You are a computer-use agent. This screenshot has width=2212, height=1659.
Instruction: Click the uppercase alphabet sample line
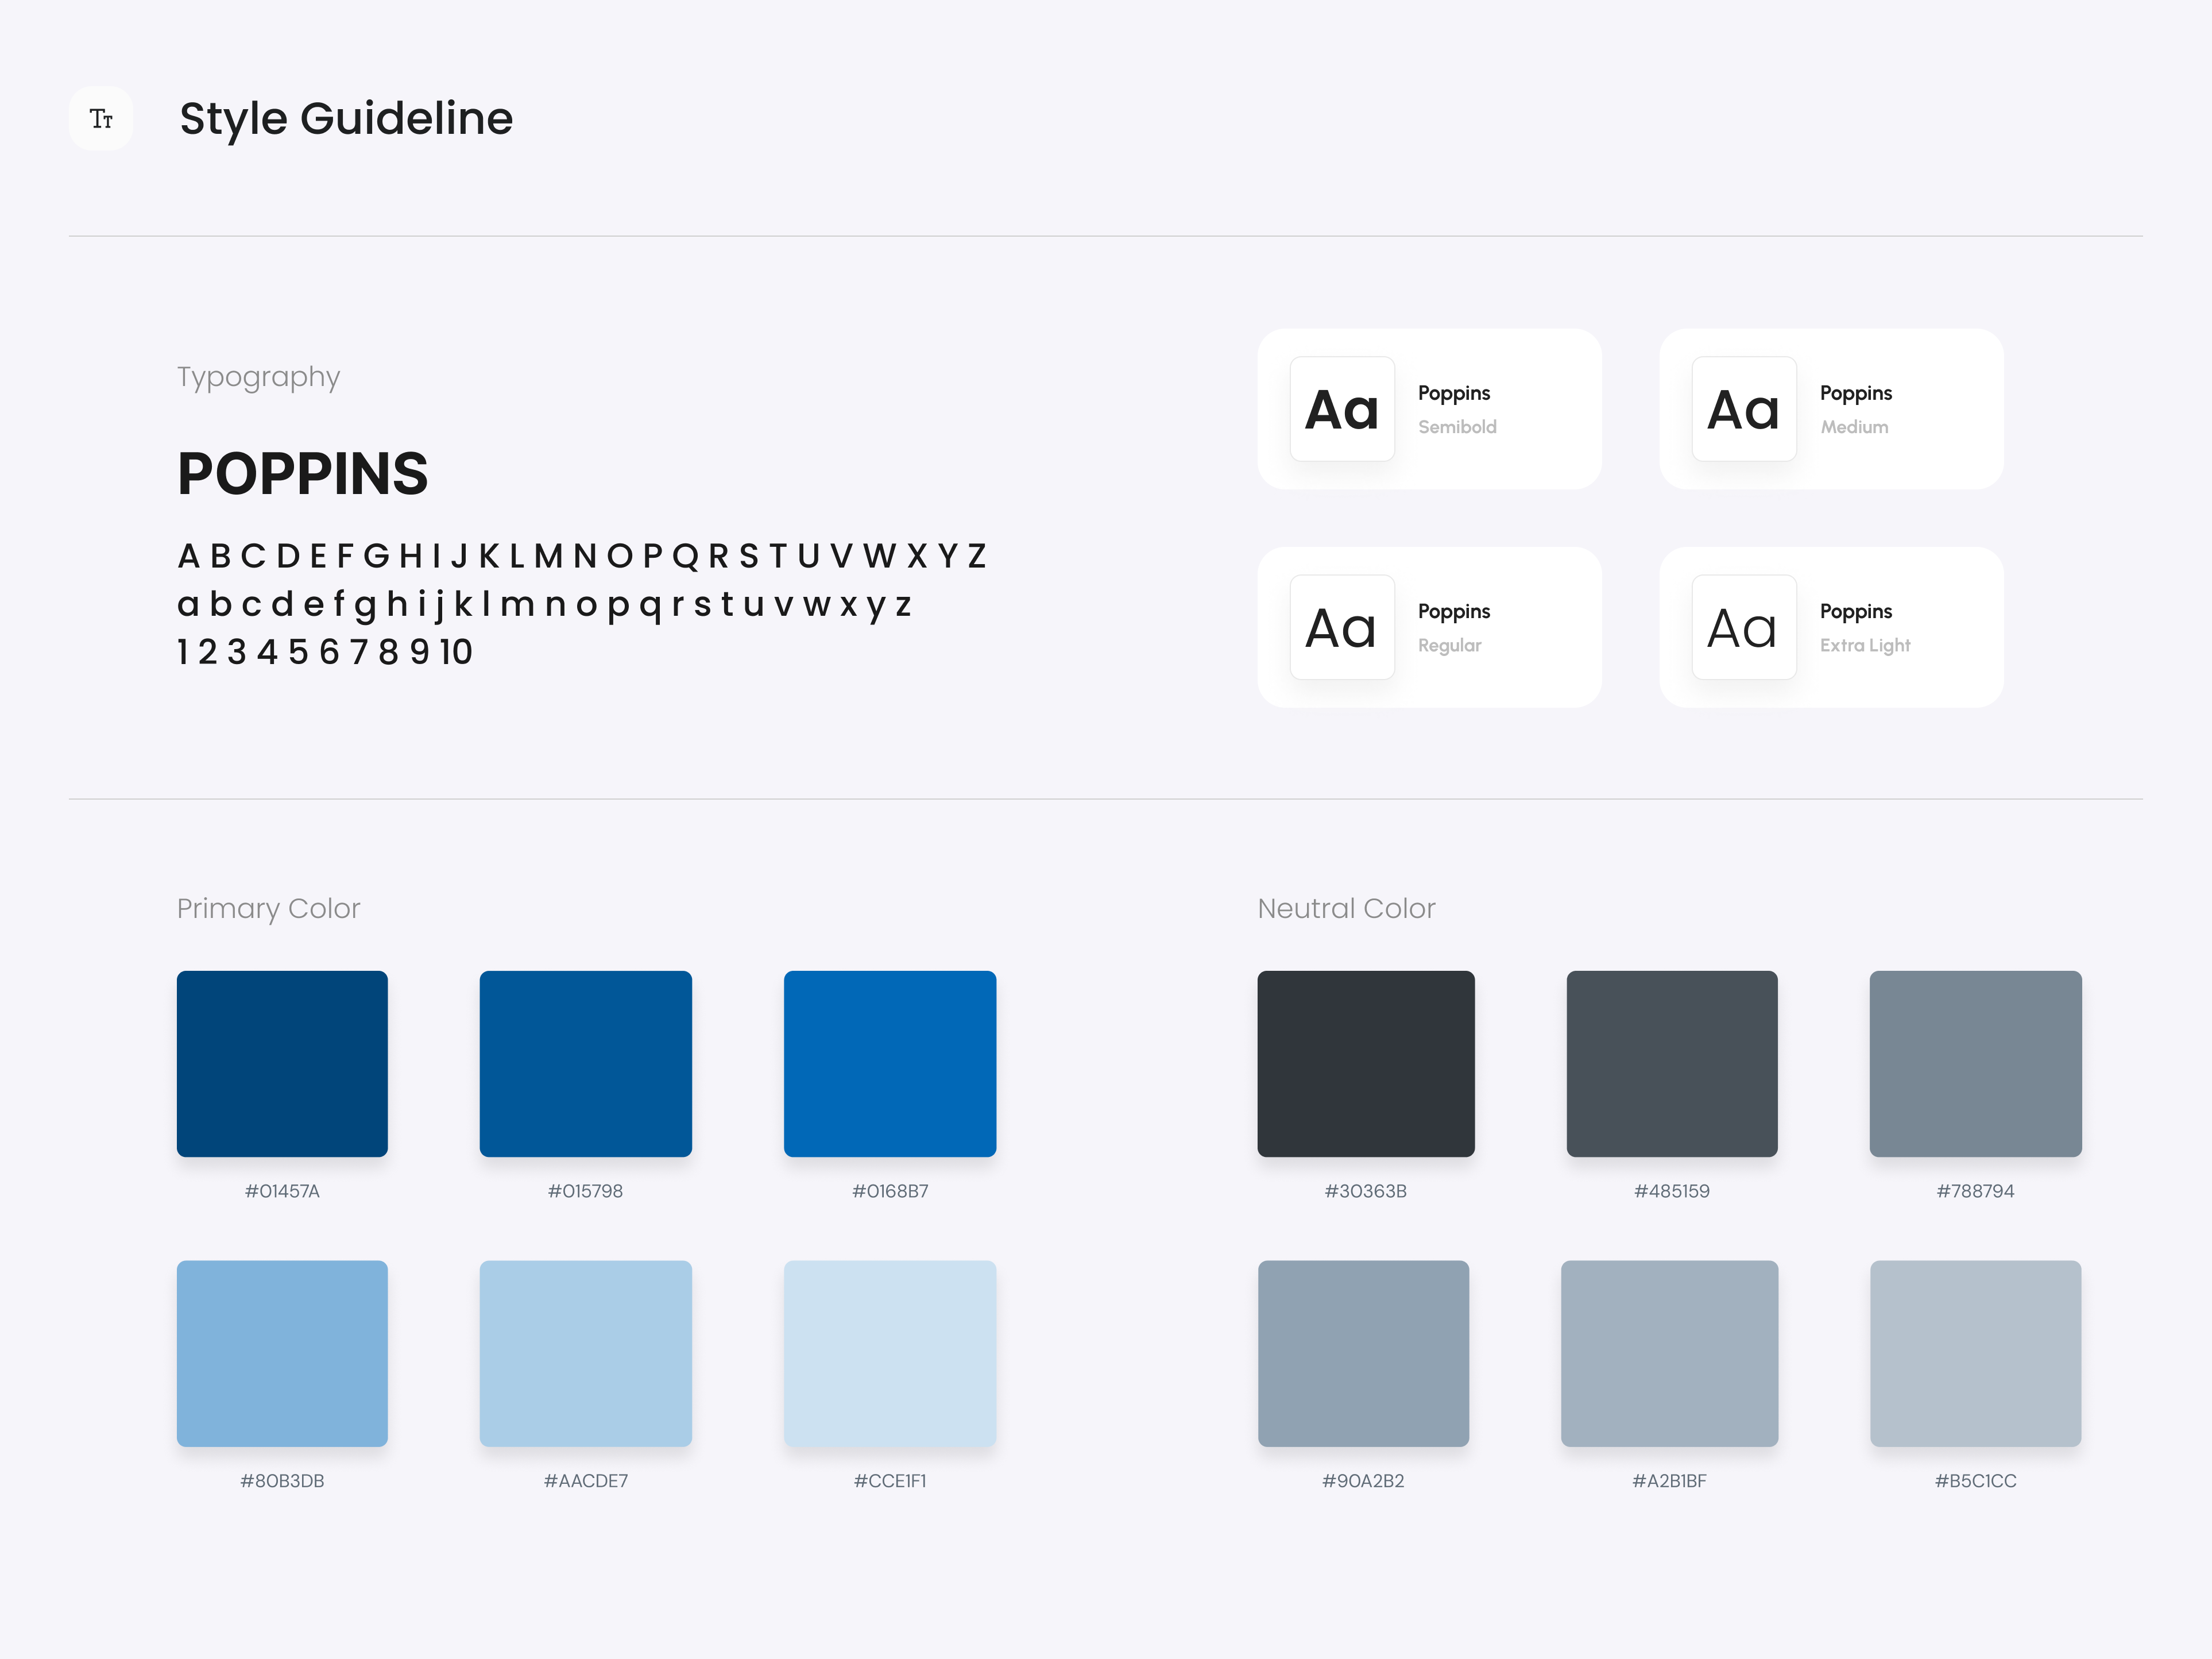pyautogui.click(x=583, y=555)
